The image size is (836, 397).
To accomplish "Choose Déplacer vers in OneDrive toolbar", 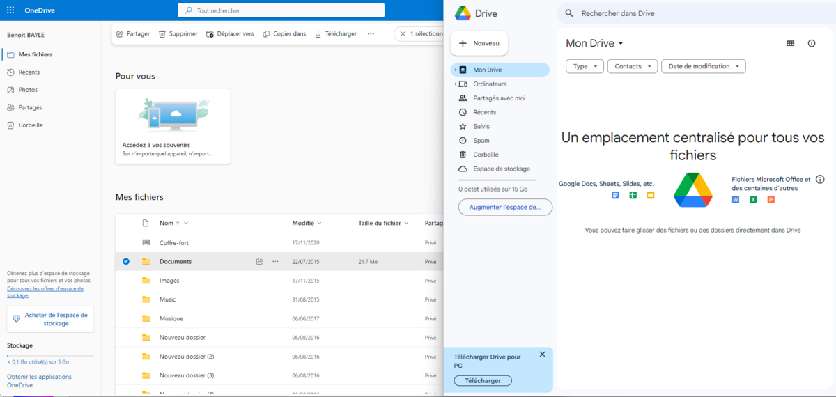I will pos(230,33).
